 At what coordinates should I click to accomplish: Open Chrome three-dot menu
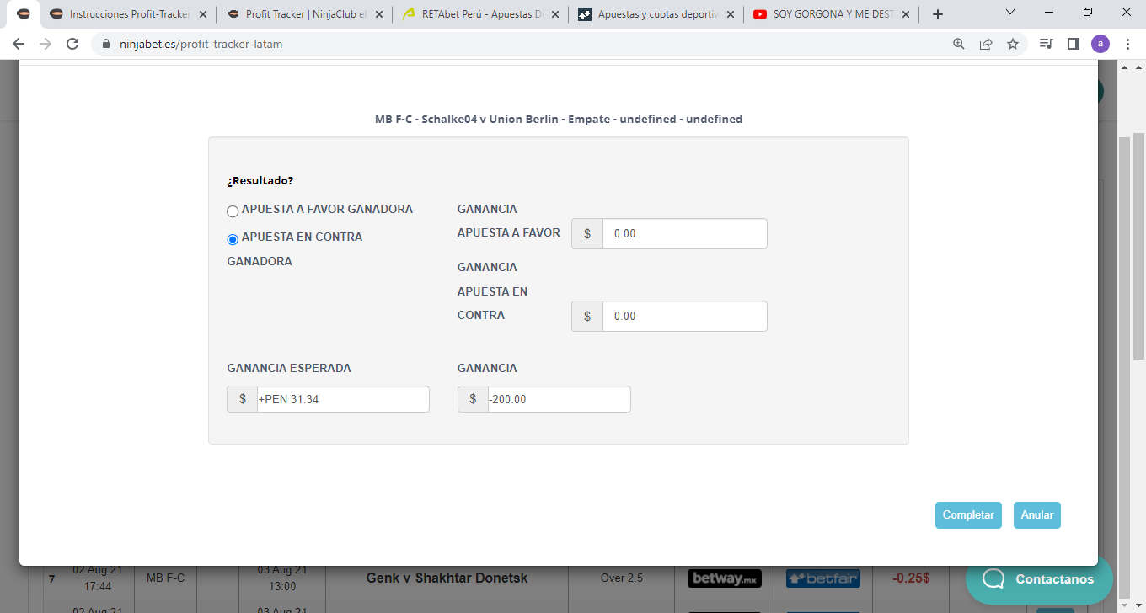click(1127, 44)
